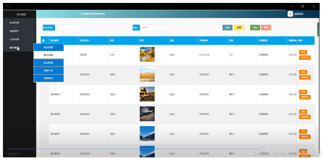Click the back arrow in title bar
The height and width of the screenshot is (159, 323).
8,6
